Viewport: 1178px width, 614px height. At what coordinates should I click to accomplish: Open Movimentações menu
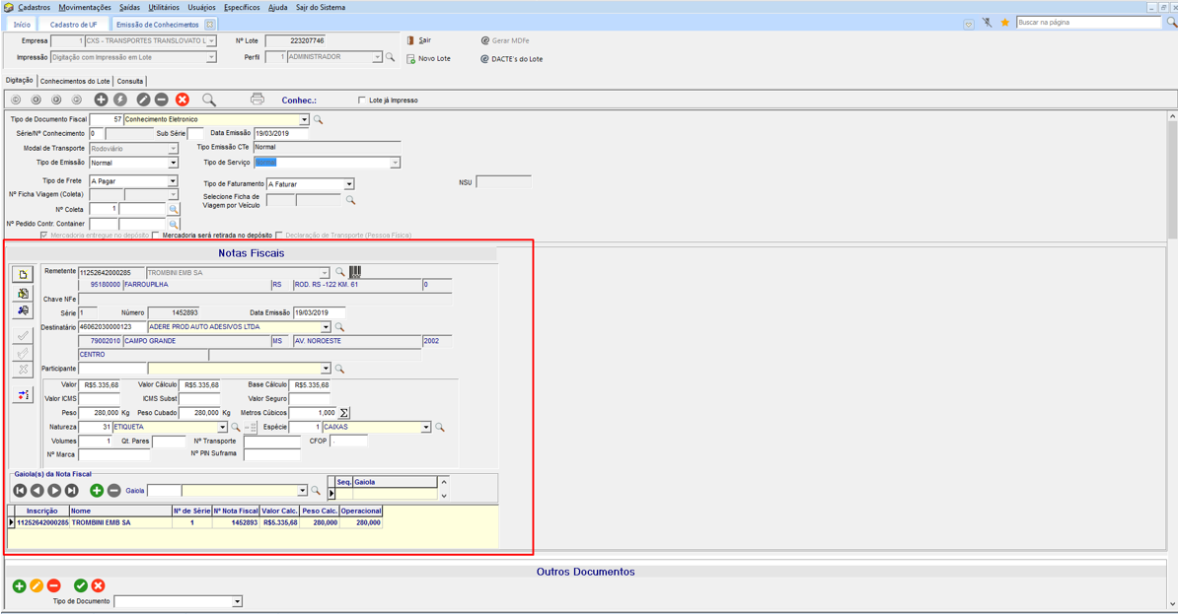point(85,8)
